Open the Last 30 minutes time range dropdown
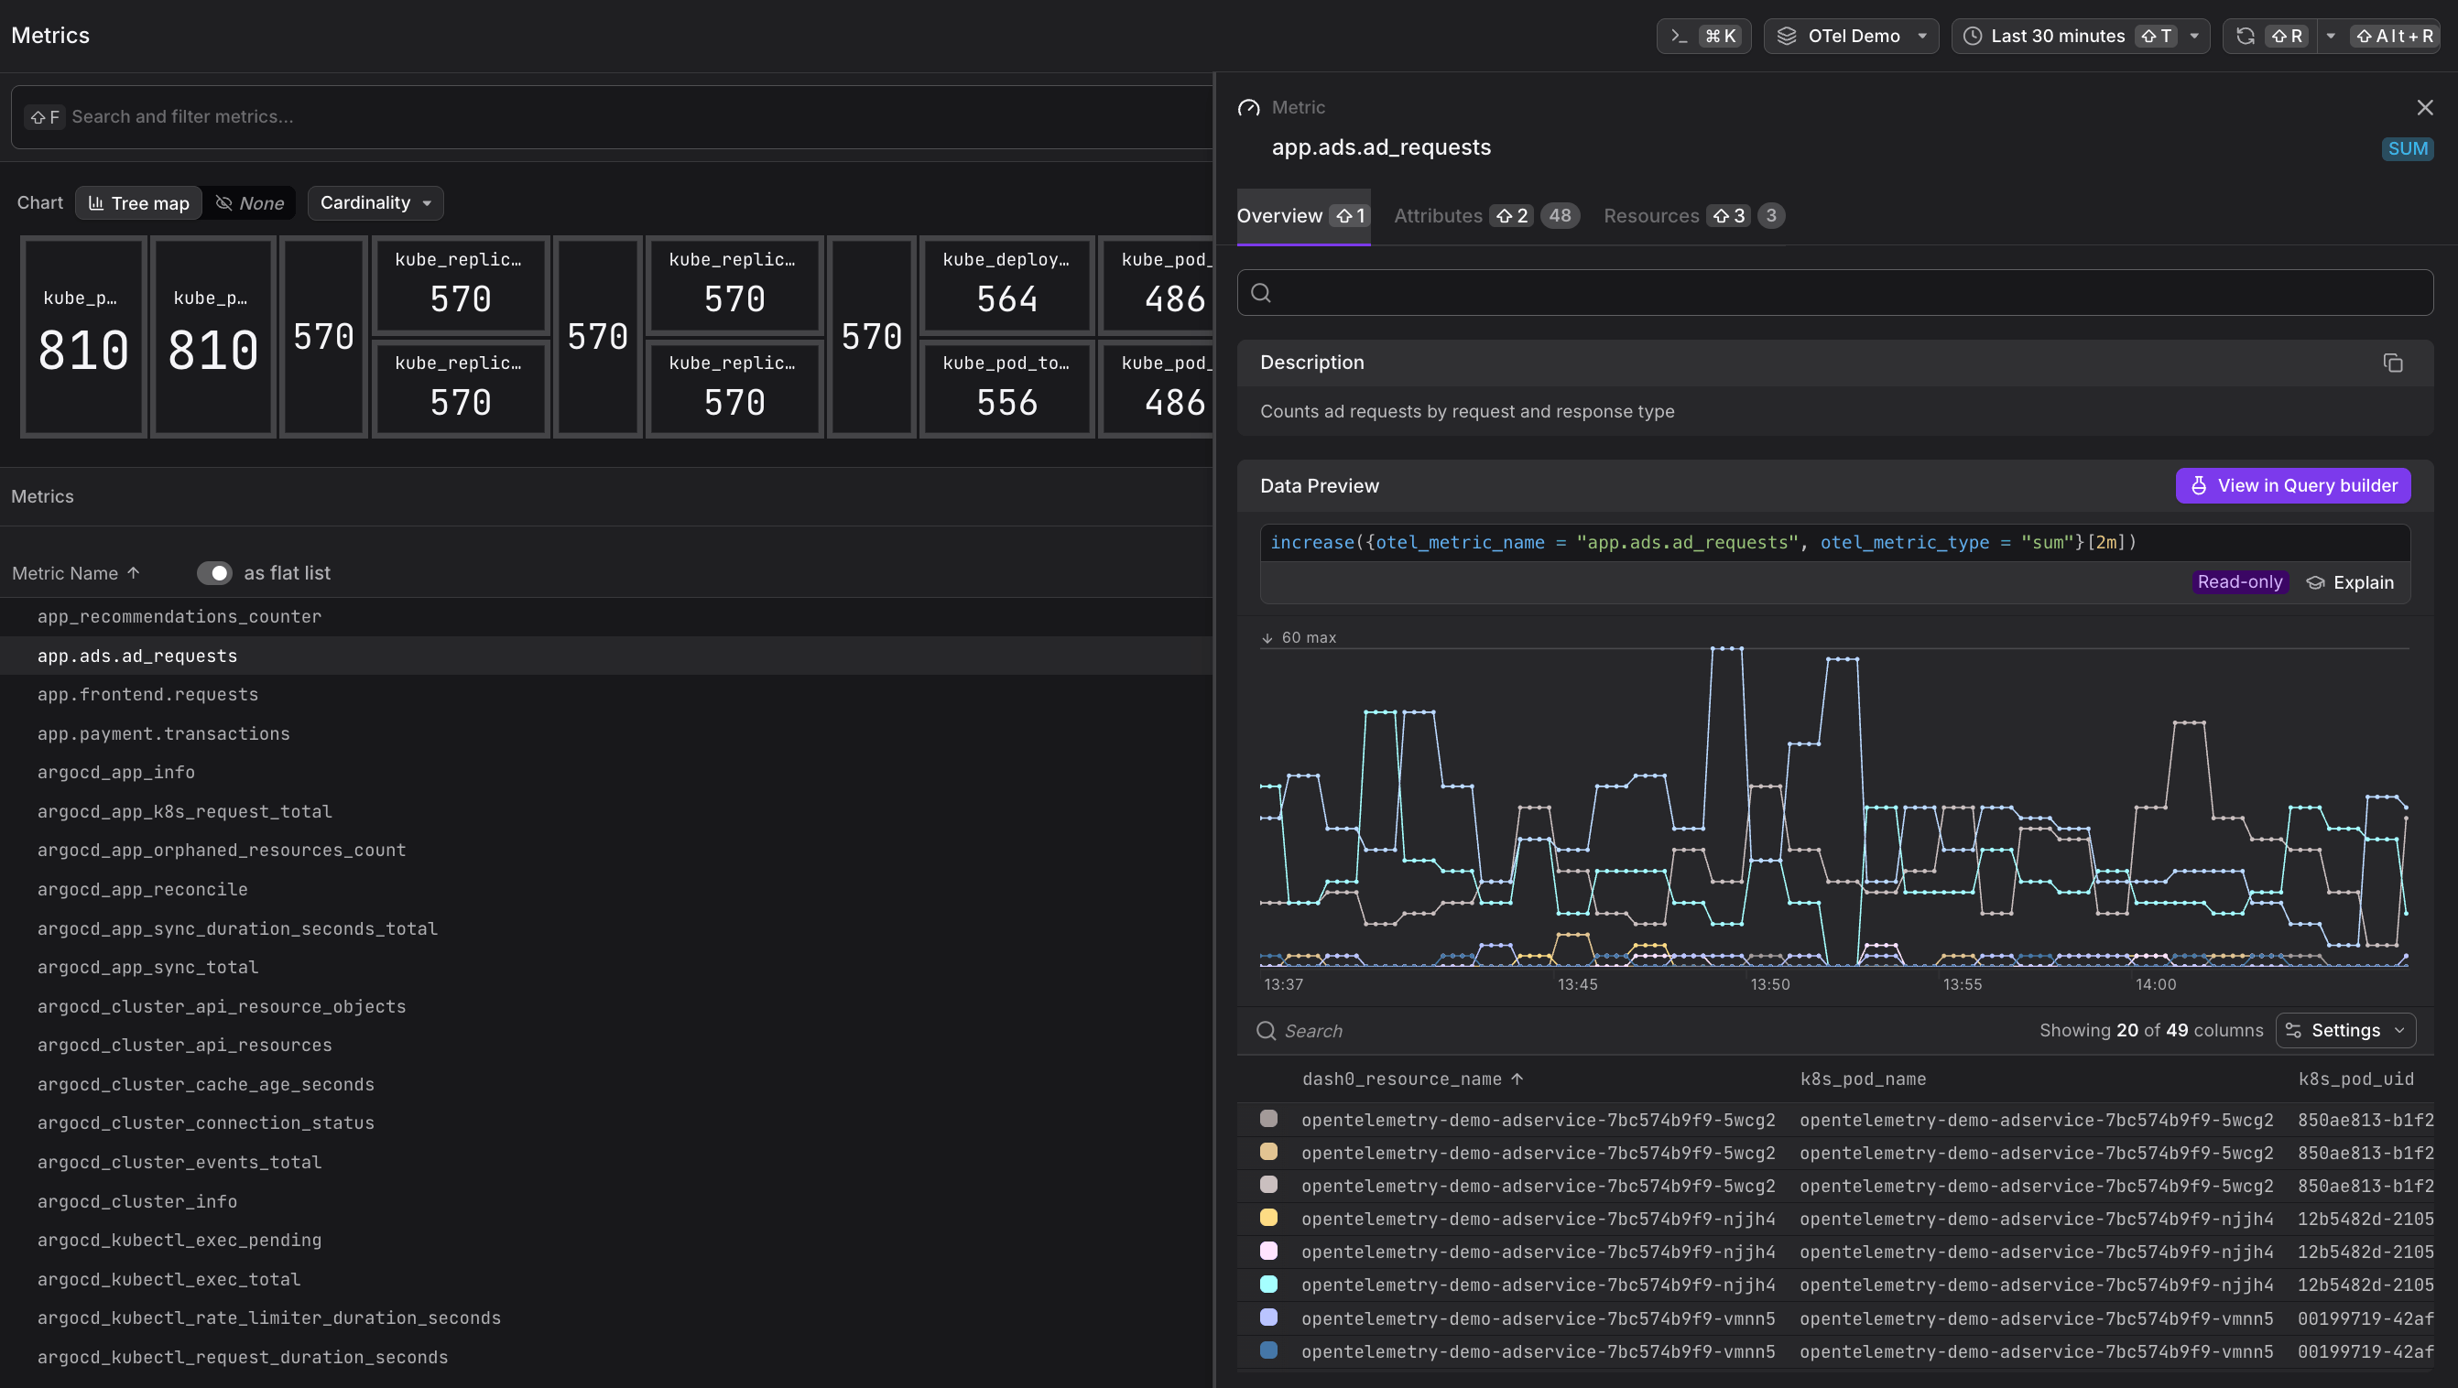This screenshot has height=1388, width=2458. (x=2080, y=36)
